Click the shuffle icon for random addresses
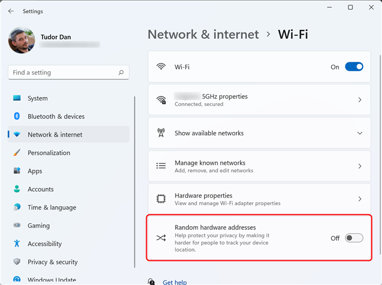Image resolution: width=382 pixels, height=285 pixels. click(161, 238)
